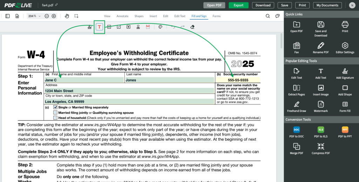Convert with PDF to PPT
The height and width of the screenshot is (182, 359).
pyautogui.click(x=345, y=132)
